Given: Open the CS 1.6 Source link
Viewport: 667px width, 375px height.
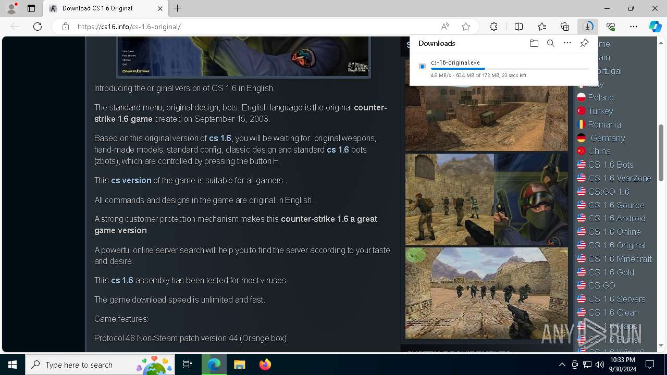Looking at the screenshot, I should point(616,205).
